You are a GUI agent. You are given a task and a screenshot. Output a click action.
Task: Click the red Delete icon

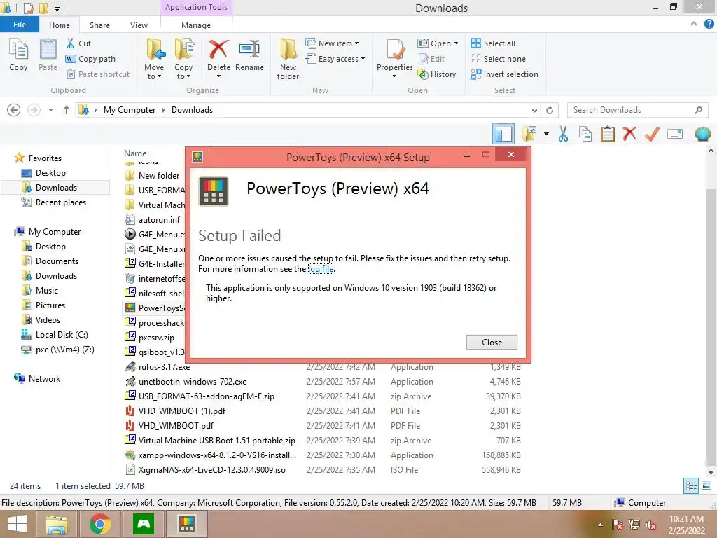pyautogui.click(x=218, y=50)
